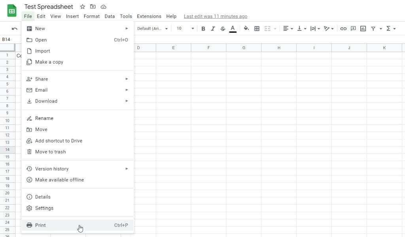Screen dimensions: 405x237
Task: Expand the filter views dropdown arrow
Action: click(x=381, y=28)
